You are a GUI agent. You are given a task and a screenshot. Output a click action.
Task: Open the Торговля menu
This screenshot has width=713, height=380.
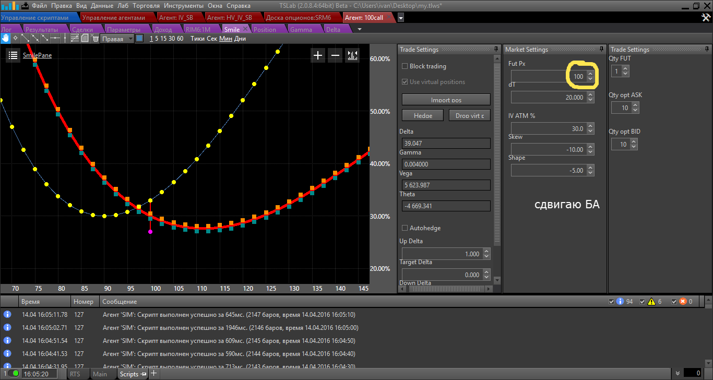(x=146, y=6)
